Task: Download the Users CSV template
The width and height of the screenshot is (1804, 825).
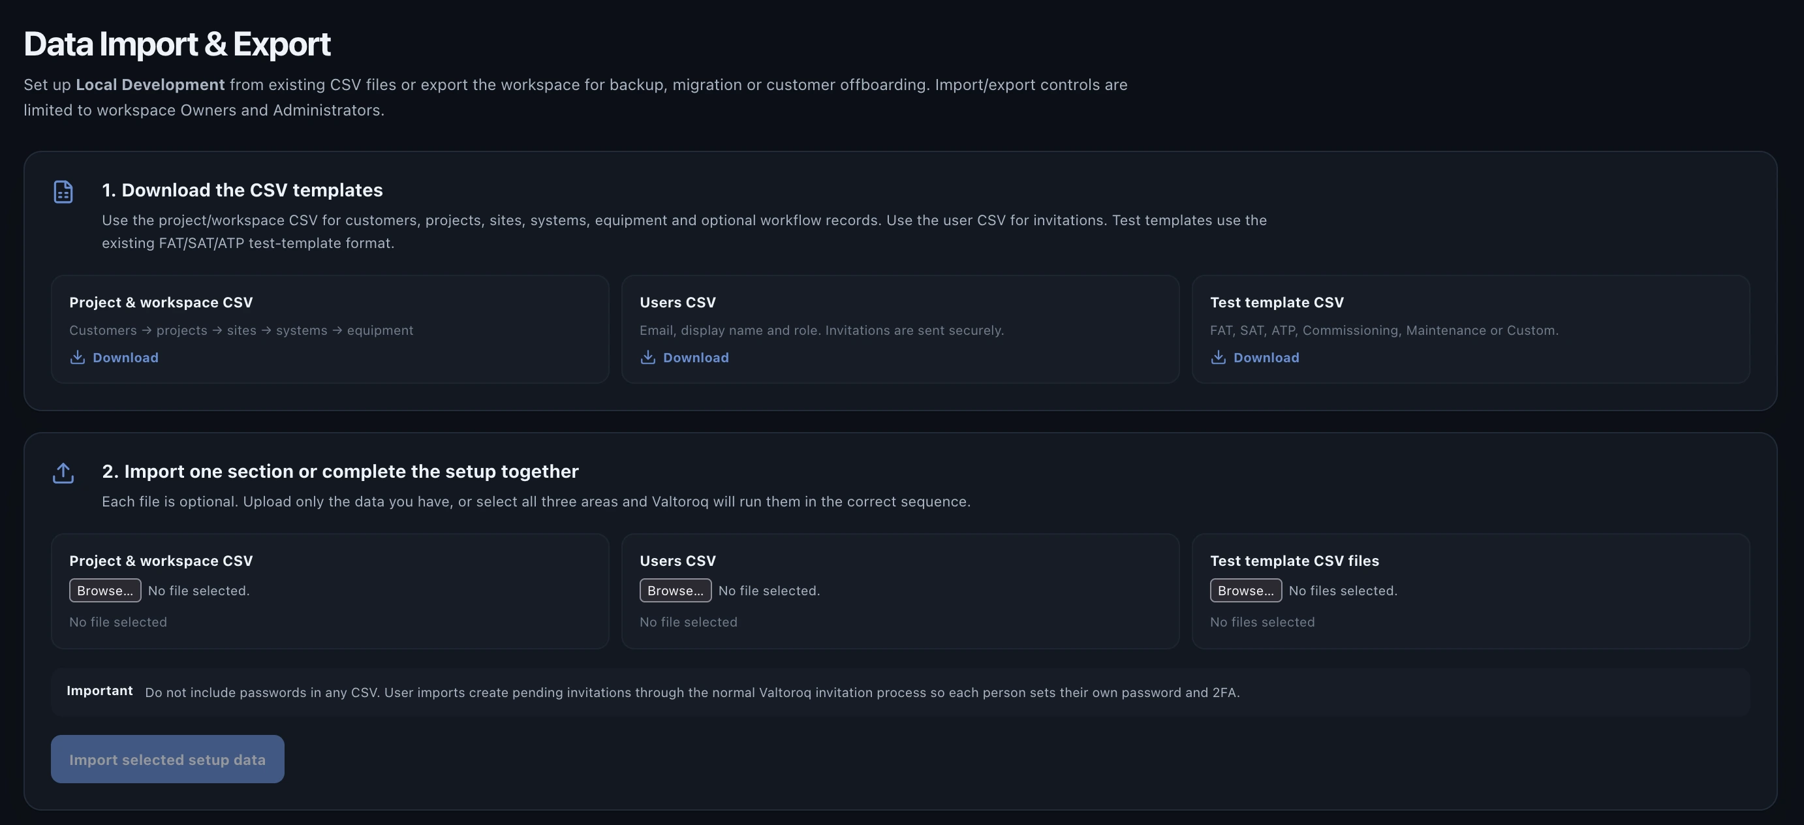Action: tap(684, 357)
